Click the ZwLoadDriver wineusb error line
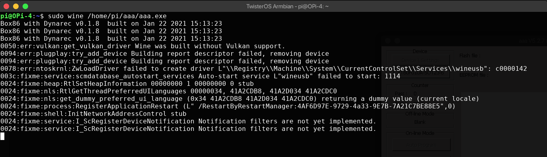Screen dimensions: 547x157 [264, 68]
